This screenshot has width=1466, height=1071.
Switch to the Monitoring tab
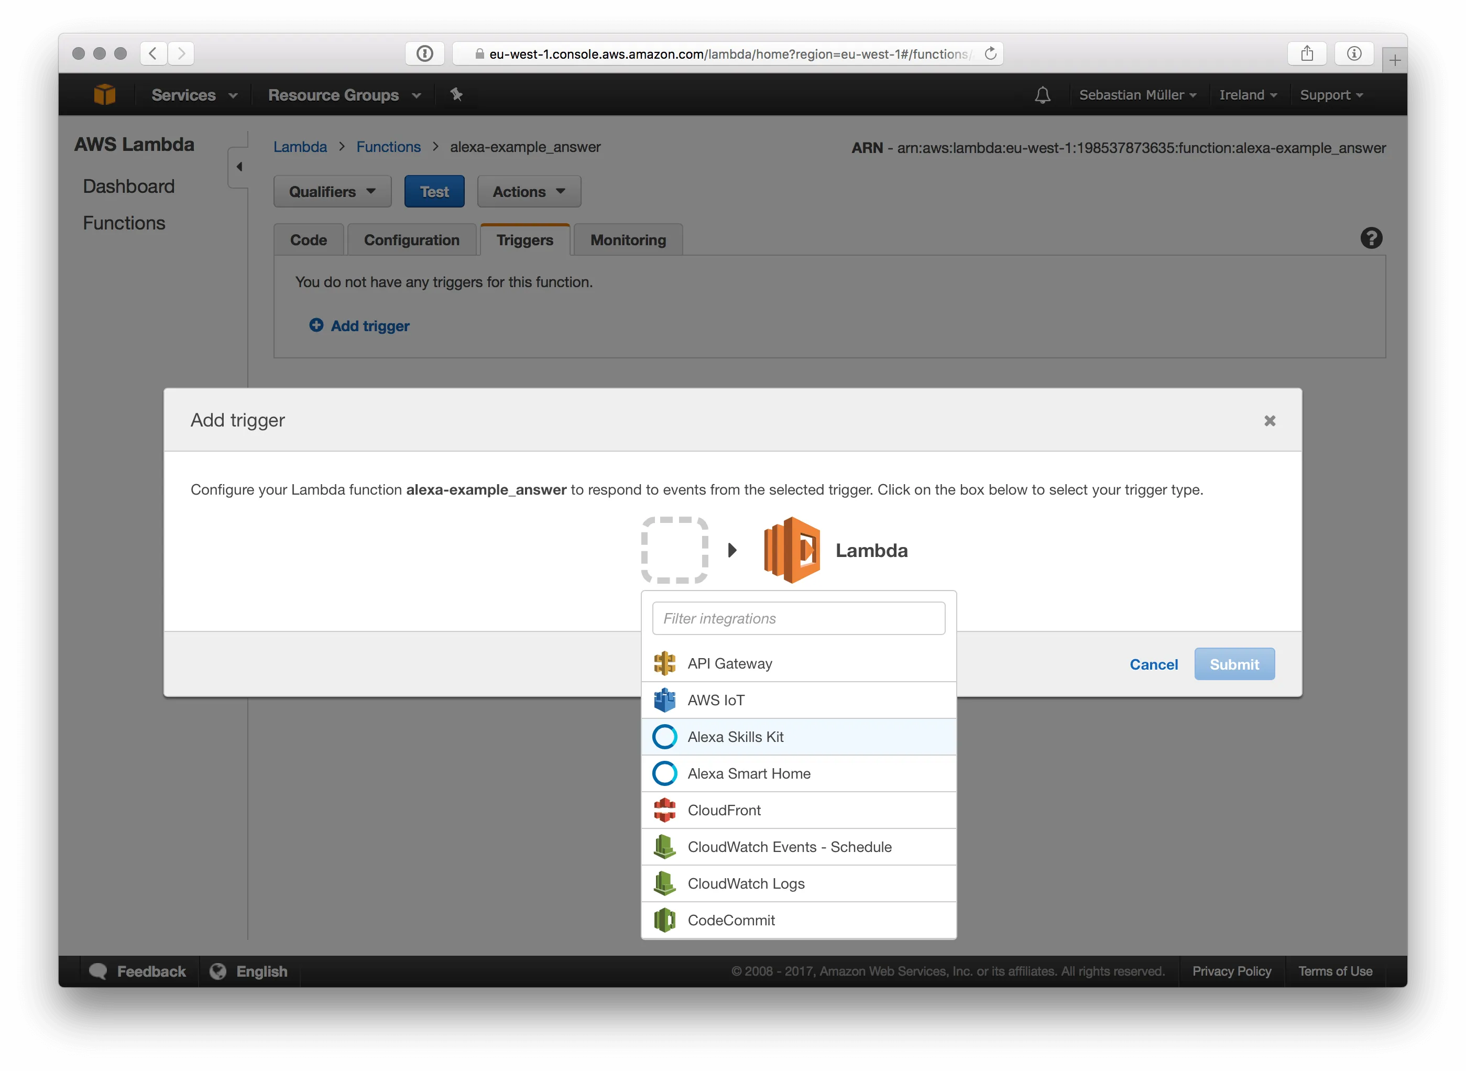point(627,239)
